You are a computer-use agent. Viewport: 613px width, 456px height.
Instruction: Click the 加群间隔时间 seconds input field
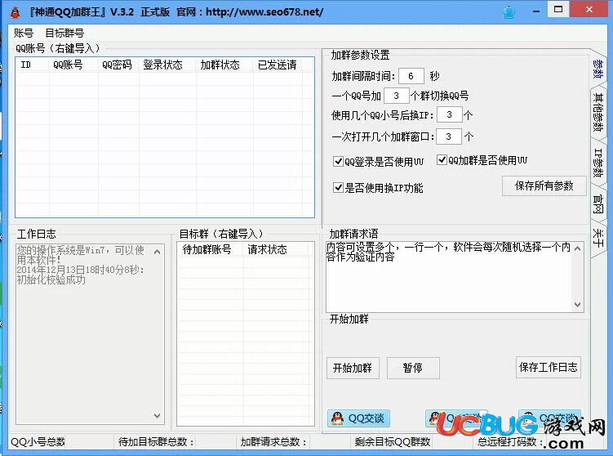(x=411, y=76)
